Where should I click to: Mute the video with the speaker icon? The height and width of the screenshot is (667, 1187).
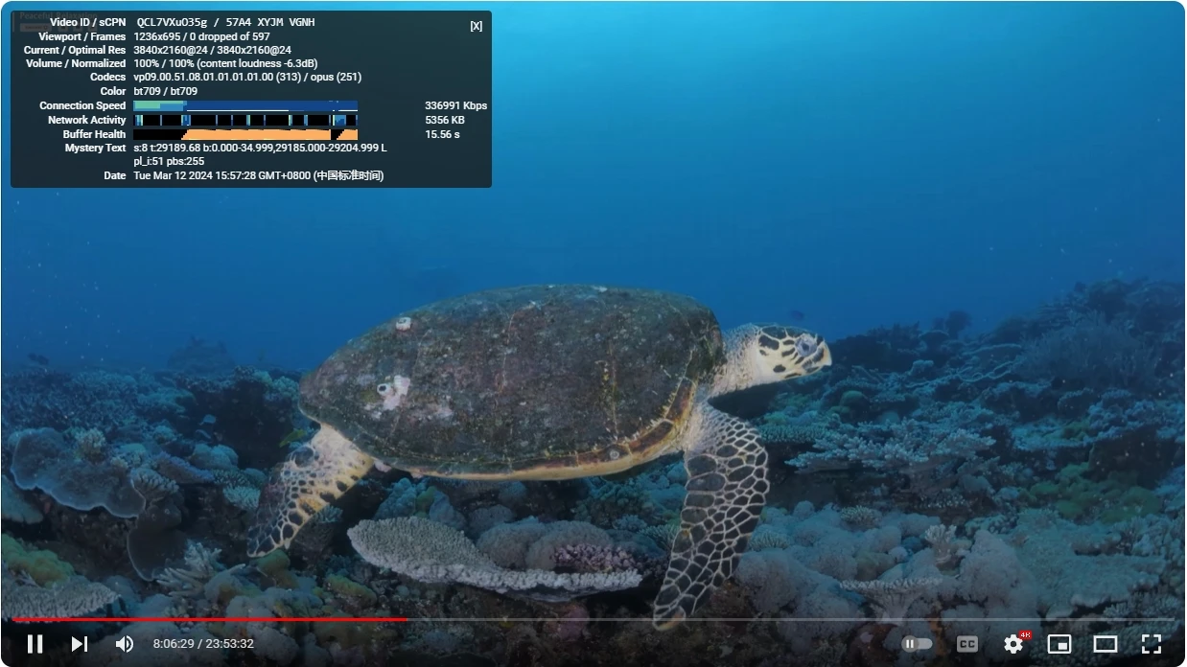tap(125, 644)
